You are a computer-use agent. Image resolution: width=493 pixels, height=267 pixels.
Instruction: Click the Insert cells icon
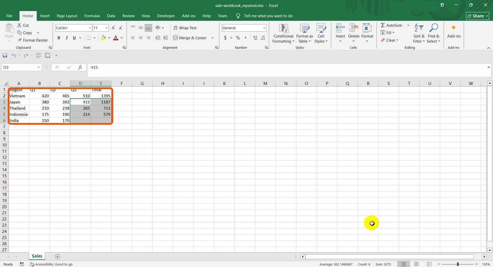tap(340, 28)
